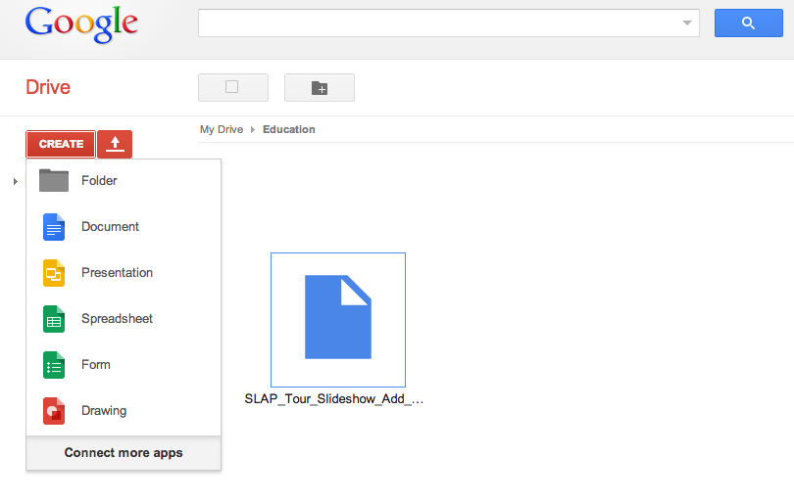The width and height of the screenshot is (794, 502).
Task: Select the green Form icon
Action: (x=54, y=365)
